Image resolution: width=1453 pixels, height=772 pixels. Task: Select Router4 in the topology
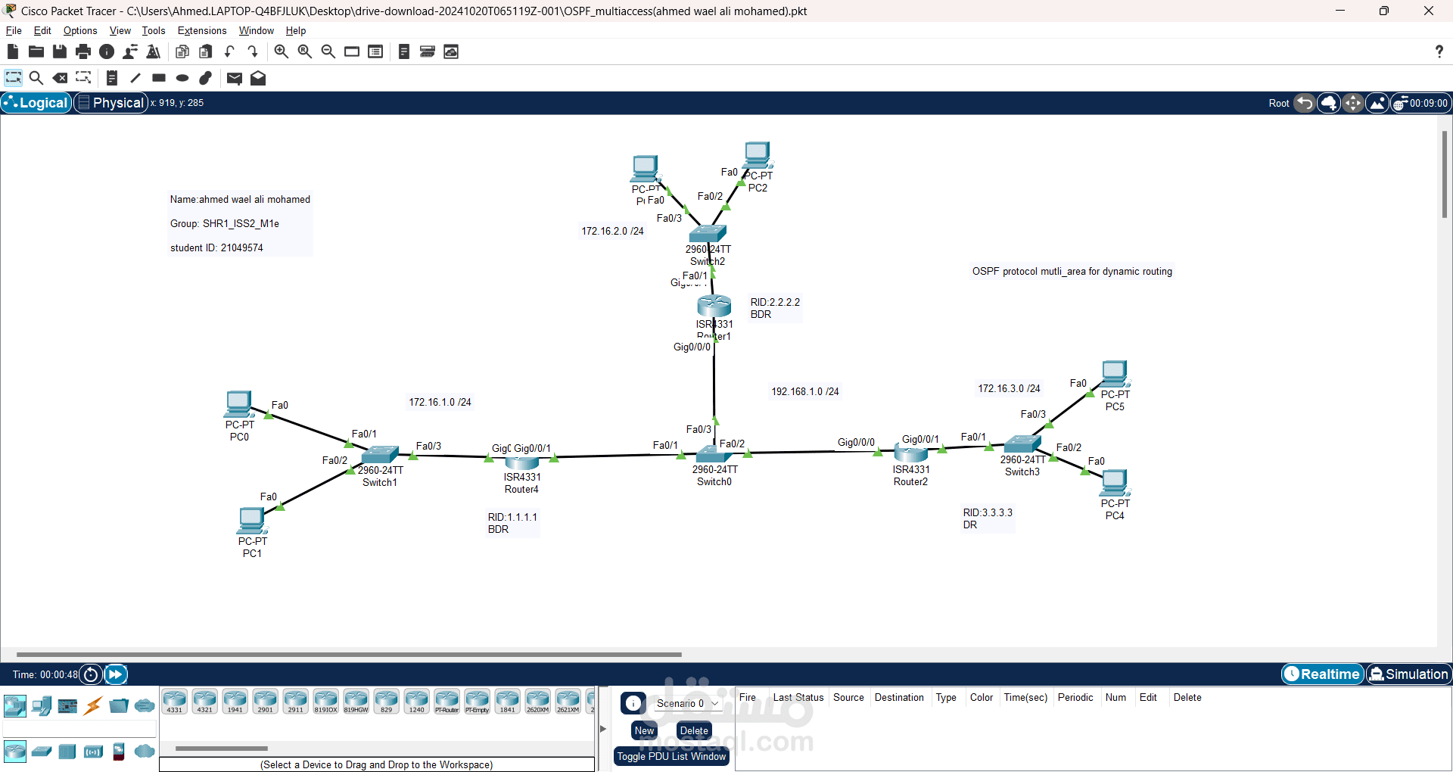point(521,462)
